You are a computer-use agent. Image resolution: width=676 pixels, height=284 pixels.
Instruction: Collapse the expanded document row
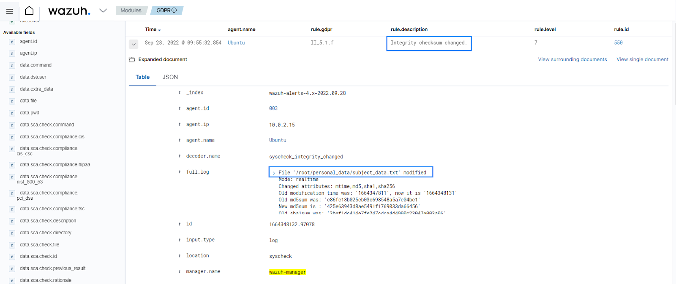[134, 44]
